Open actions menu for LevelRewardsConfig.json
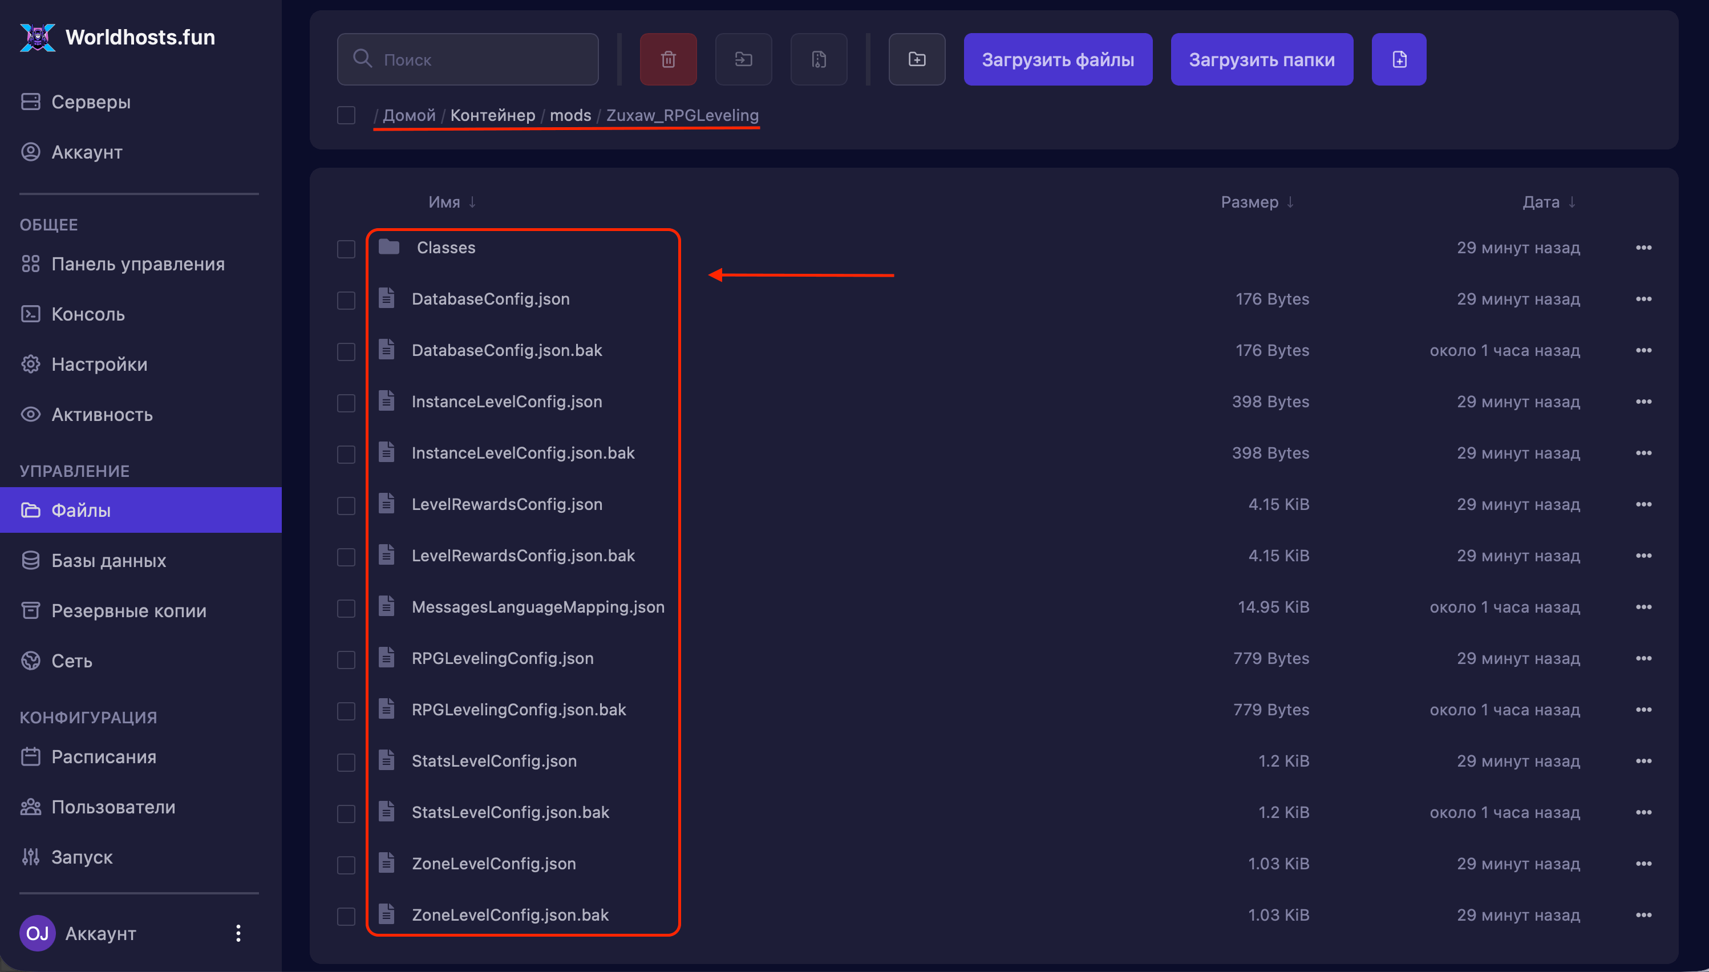The width and height of the screenshot is (1709, 972). tap(1643, 505)
